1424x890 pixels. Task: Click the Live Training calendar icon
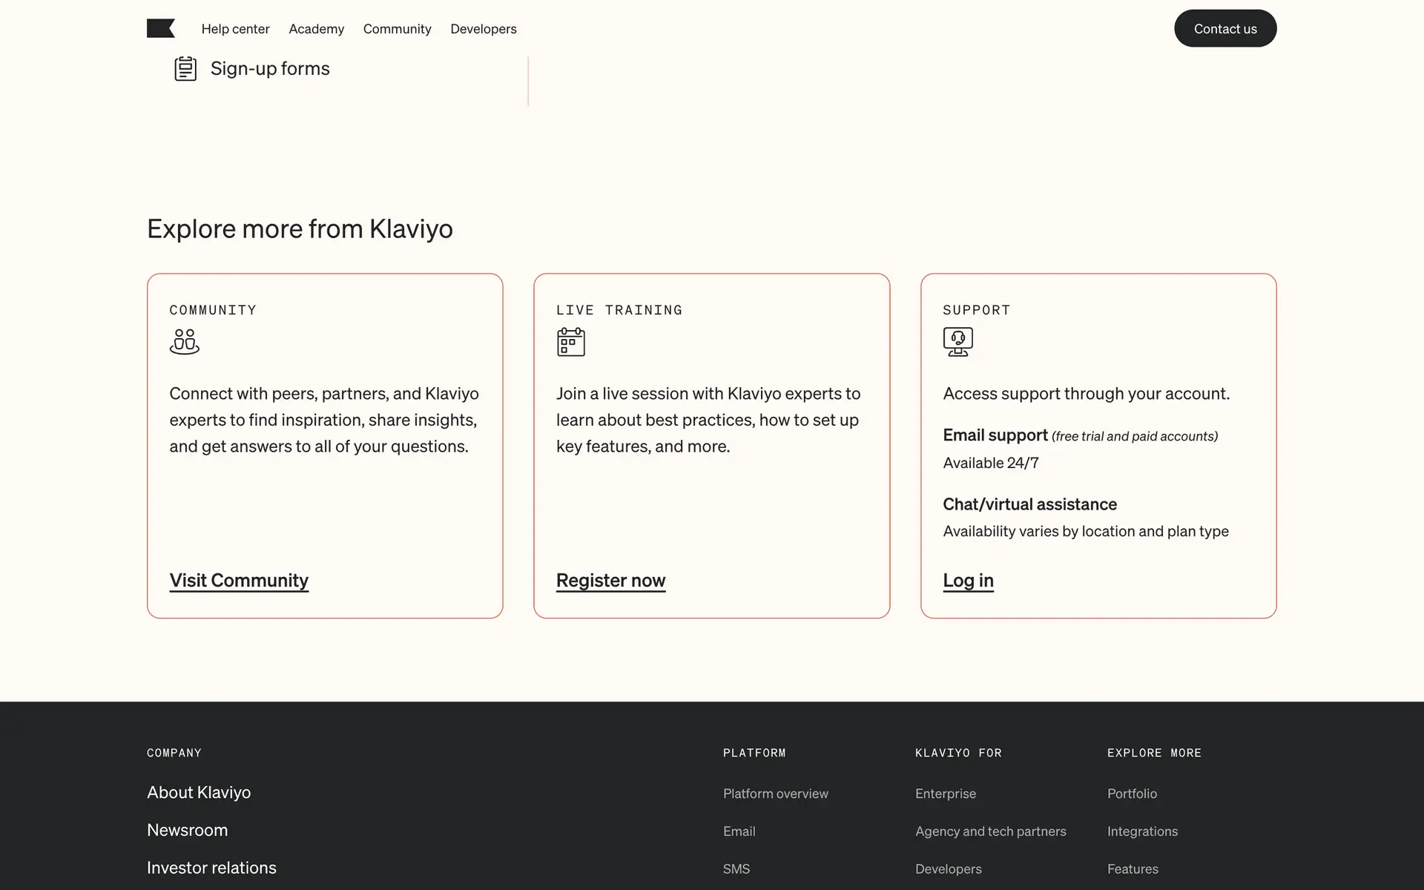point(570,342)
